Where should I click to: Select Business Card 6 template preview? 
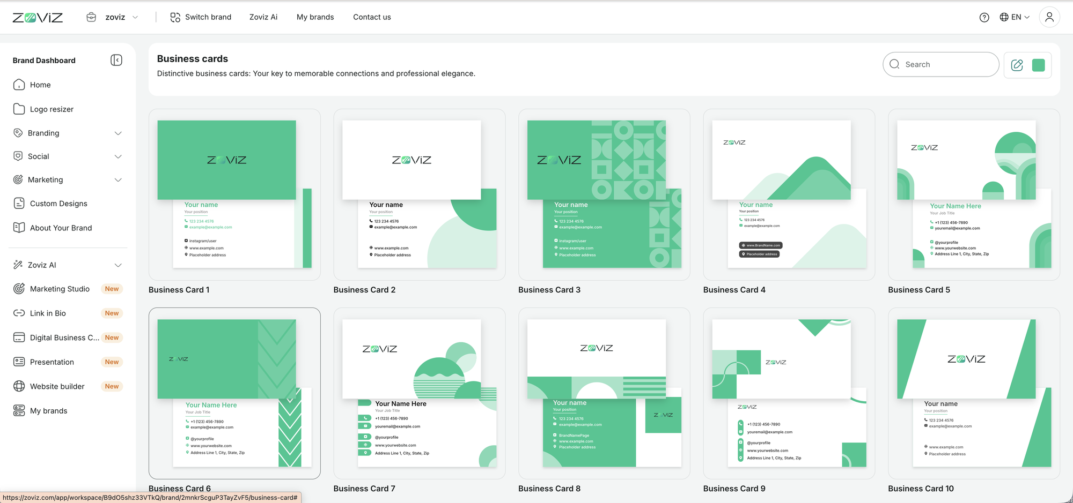coord(234,393)
